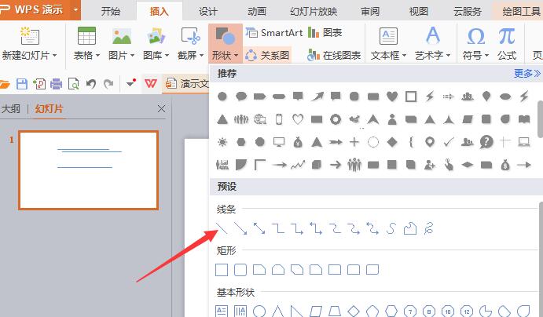Insert SmartArt graphic
The image size is (543, 317).
click(274, 33)
